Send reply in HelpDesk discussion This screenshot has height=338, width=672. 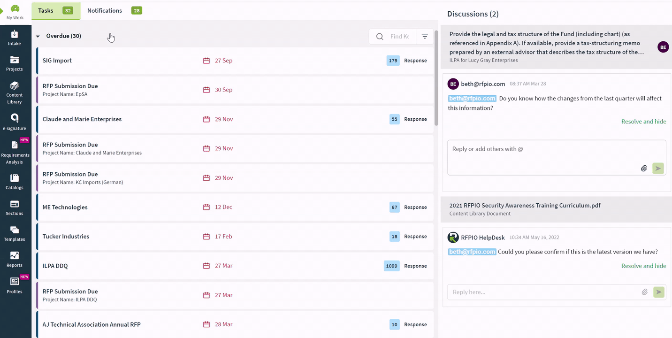(x=658, y=292)
